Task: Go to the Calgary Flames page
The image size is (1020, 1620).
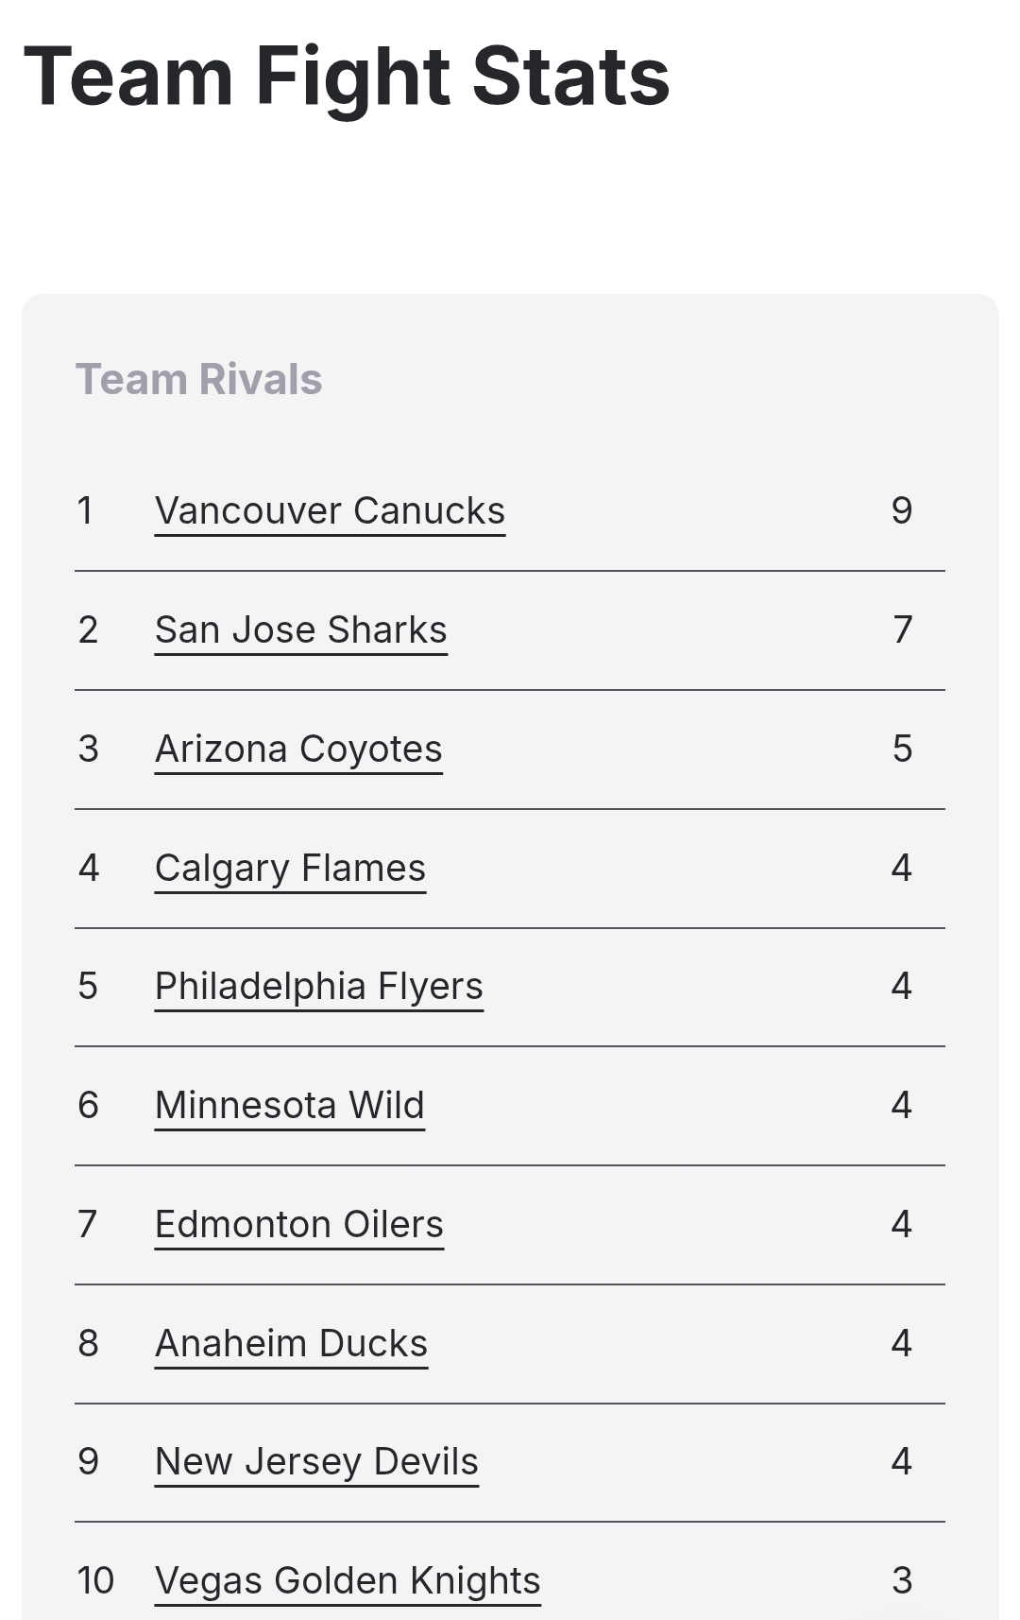Action: click(290, 869)
